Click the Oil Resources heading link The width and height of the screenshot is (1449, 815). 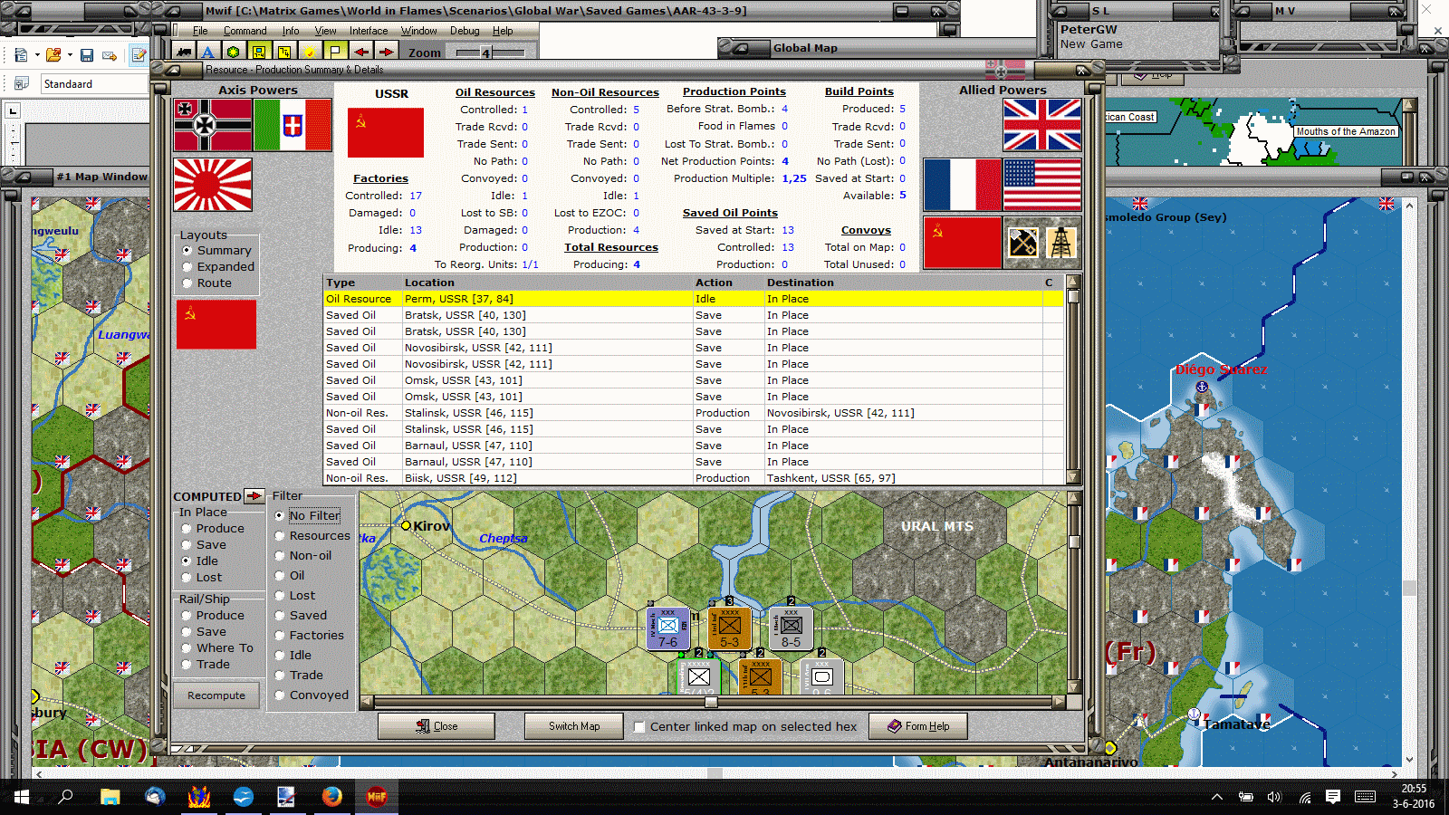click(494, 92)
